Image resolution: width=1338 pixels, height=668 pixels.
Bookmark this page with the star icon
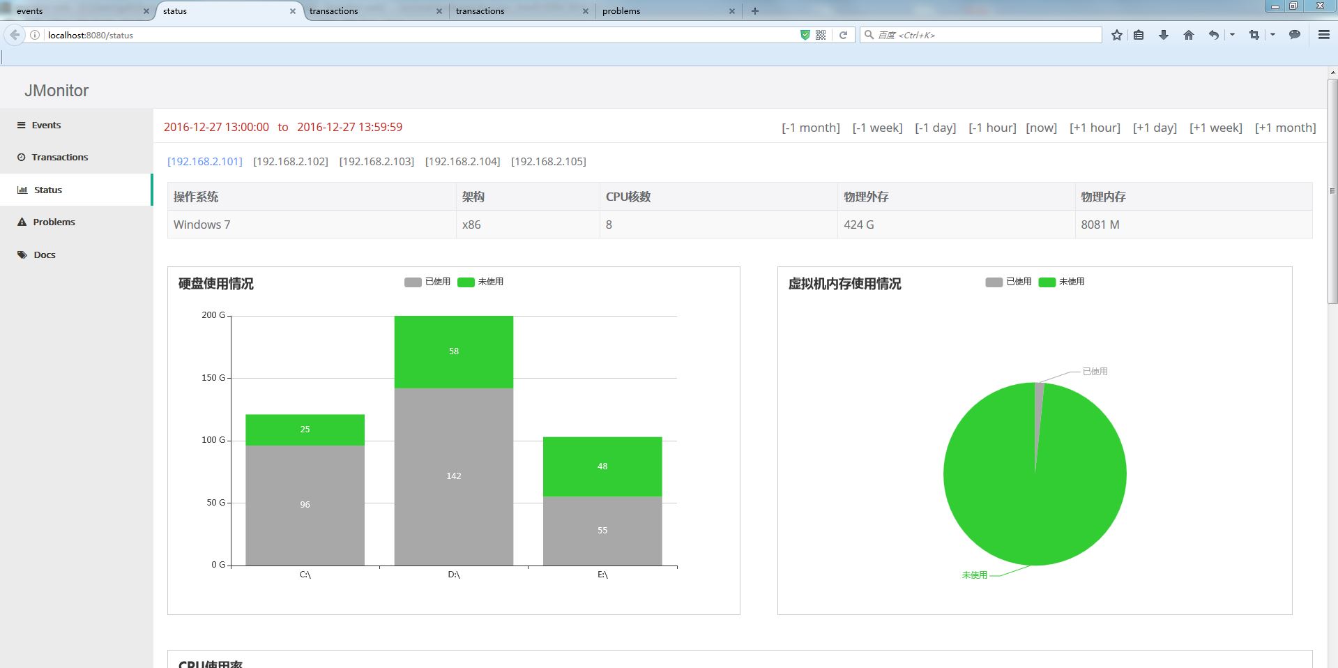1116,34
